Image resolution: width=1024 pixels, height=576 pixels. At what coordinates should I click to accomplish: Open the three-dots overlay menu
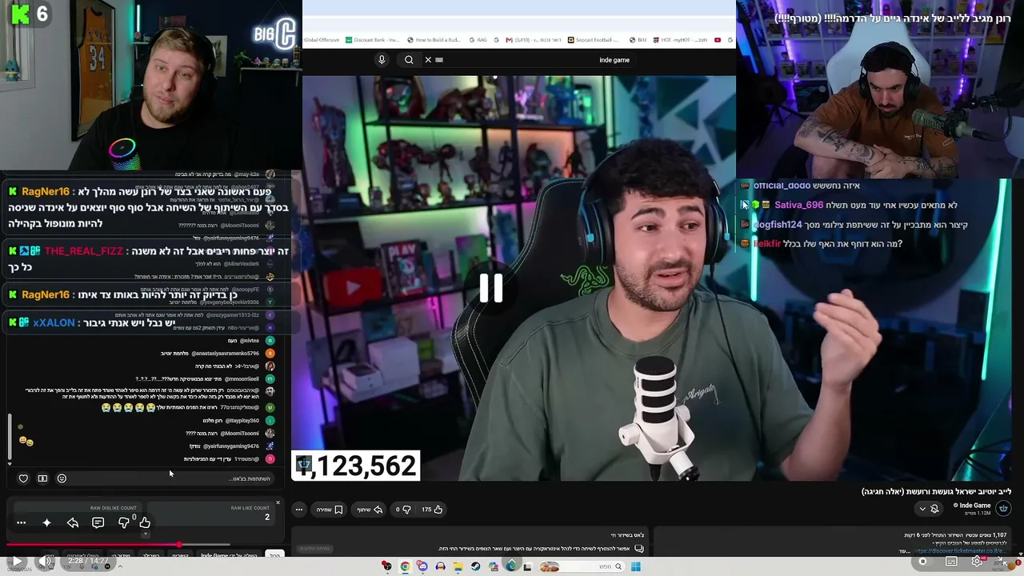(22, 522)
